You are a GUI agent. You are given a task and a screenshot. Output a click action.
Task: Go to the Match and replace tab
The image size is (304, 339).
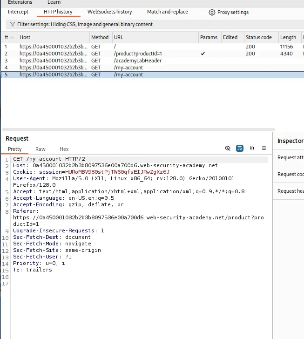click(168, 12)
